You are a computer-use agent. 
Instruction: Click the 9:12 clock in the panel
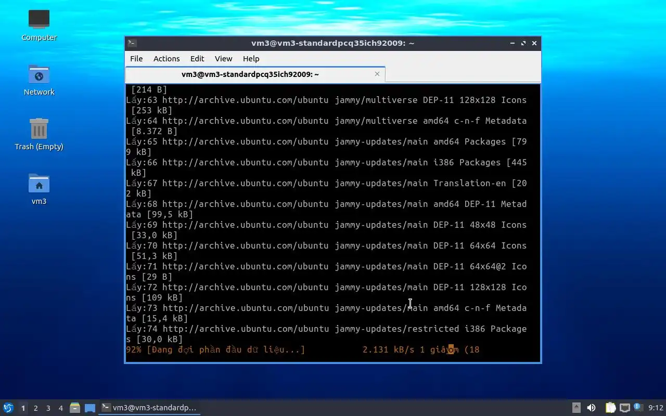[656, 408]
